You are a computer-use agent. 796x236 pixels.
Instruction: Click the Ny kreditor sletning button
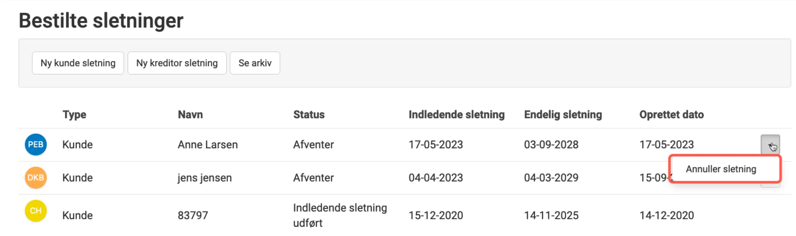(x=177, y=63)
